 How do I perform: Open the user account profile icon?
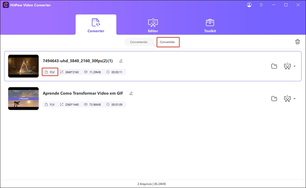(249, 5)
